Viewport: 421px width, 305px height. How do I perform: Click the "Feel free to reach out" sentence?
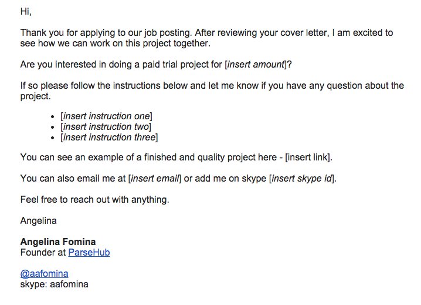[x=94, y=200]
